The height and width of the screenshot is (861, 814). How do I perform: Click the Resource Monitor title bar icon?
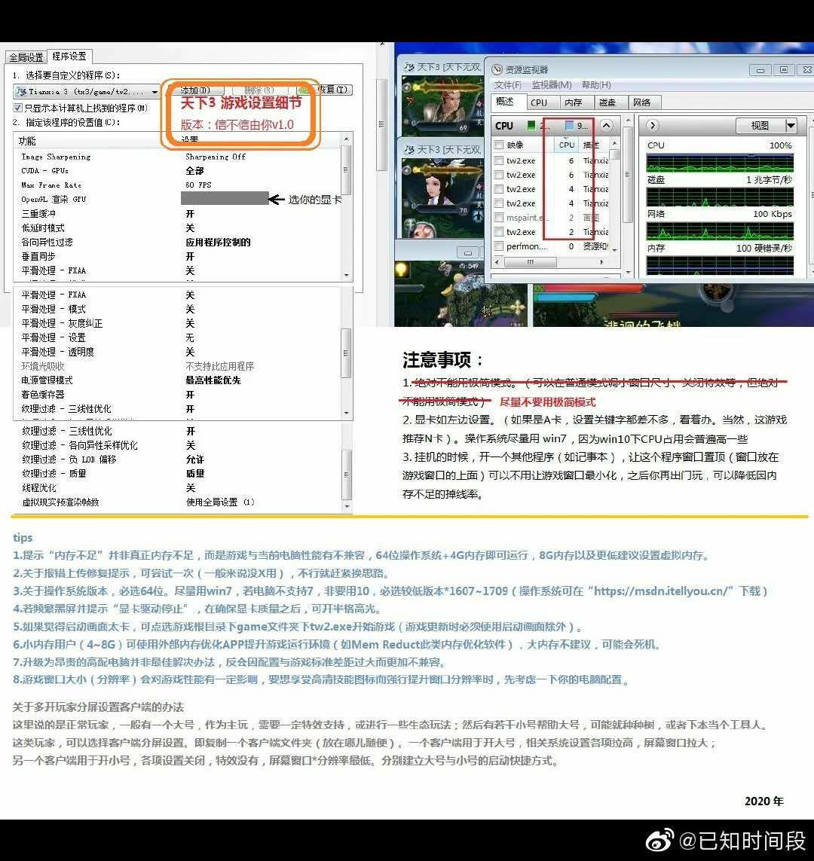coord(497,69)
